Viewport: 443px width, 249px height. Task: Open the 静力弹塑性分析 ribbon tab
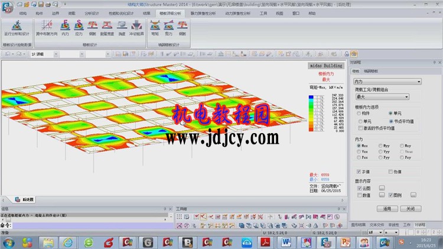(203, 13)
